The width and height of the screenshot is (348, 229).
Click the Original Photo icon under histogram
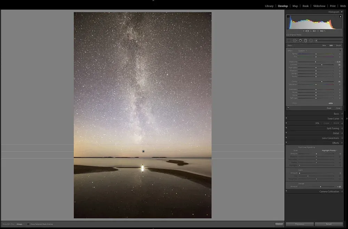click(x=288, y=35)
